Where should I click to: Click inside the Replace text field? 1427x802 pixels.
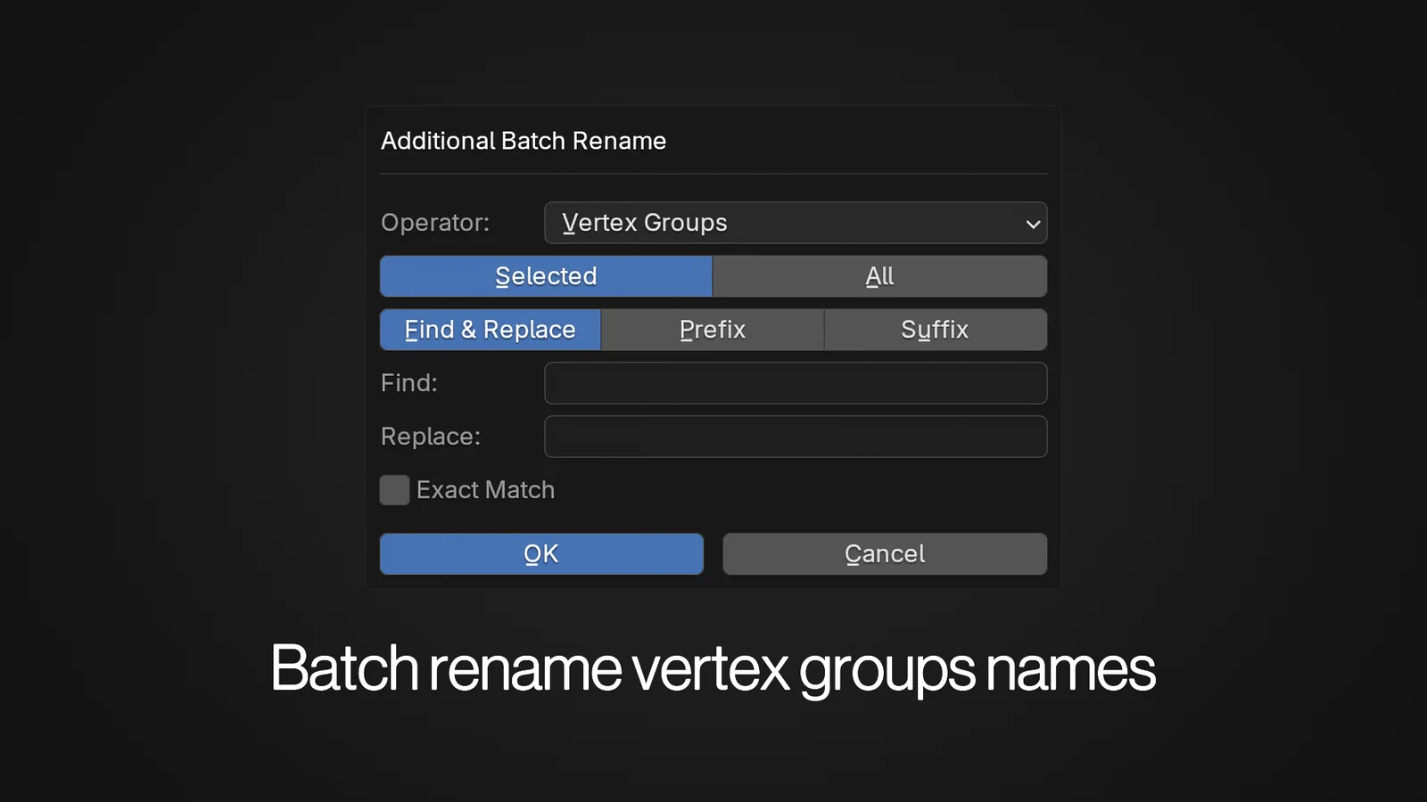[x=796, y=437]
